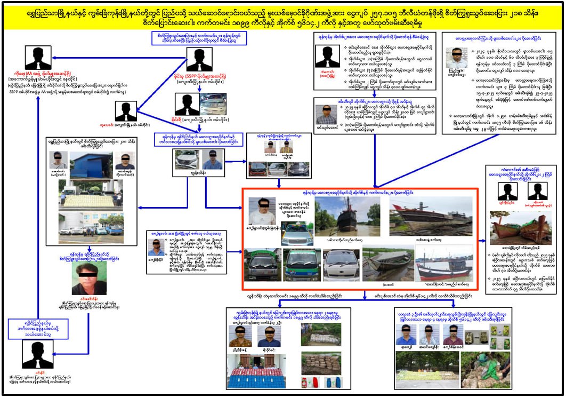Open the photo of parked seized vehicles lineup
The width and height of the screenshot is (566, 397).
click(x=91, y=228)
